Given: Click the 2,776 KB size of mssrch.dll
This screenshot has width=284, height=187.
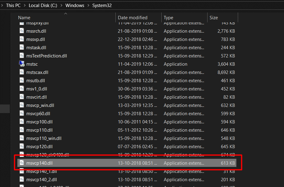Looking at the screenshot, I should pyautogui.click(x=226, y=31).
